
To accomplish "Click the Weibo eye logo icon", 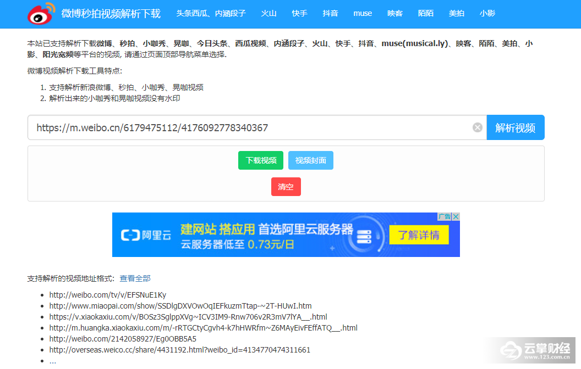I will pos(41,14).
